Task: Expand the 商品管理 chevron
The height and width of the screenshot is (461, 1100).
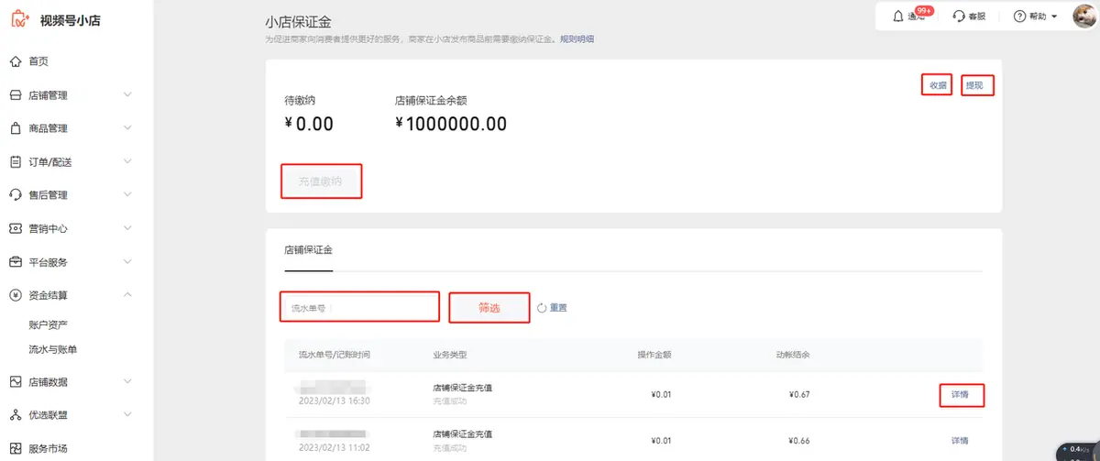Action: click(x=127, y=128)
